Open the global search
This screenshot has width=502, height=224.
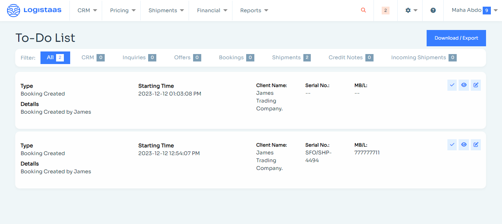(363, 10)
